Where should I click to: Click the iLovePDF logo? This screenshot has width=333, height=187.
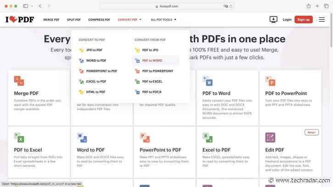pyautogui.click(x=20, y=19)
